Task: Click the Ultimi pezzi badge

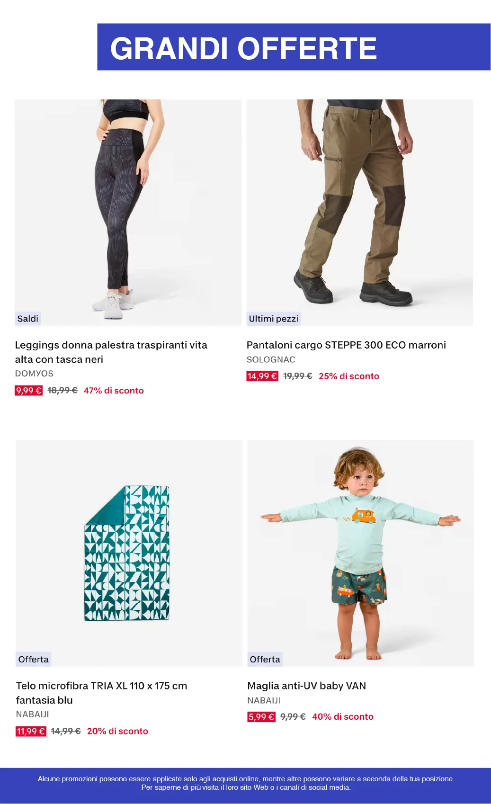Action: pyautogui.click(x=274, y=319)
